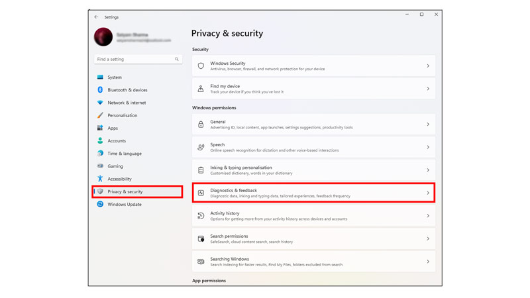Image resolution: width=530 pixels, height=298 pixels.
Task: Maximize the Settings window
Action: 421,15
